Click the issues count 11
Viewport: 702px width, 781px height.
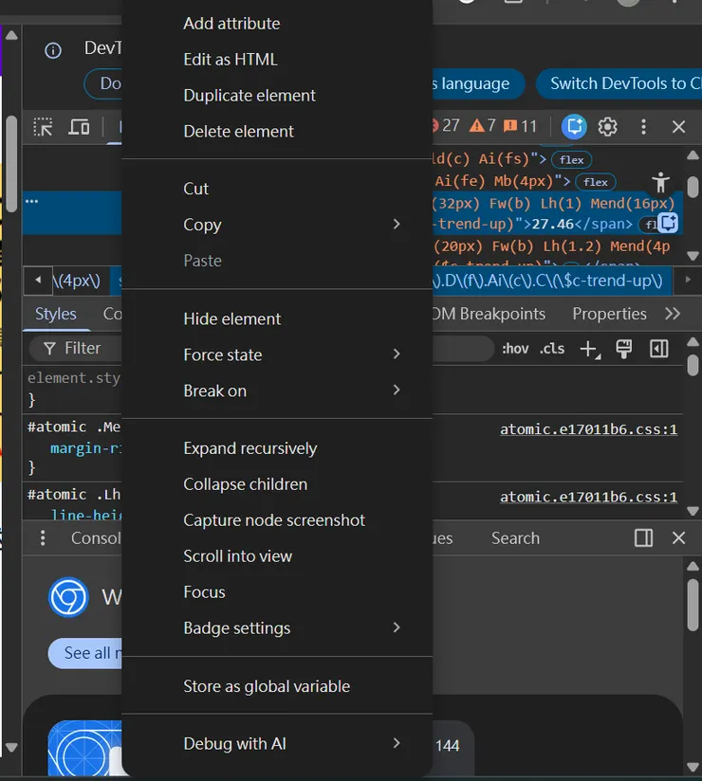point(520,126)
